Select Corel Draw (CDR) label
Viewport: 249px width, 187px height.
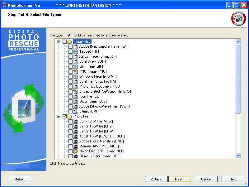[x=92, y=61]
